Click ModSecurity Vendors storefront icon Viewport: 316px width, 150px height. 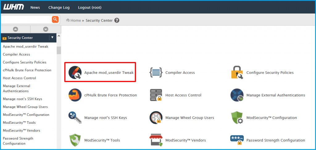coord(156,140)
